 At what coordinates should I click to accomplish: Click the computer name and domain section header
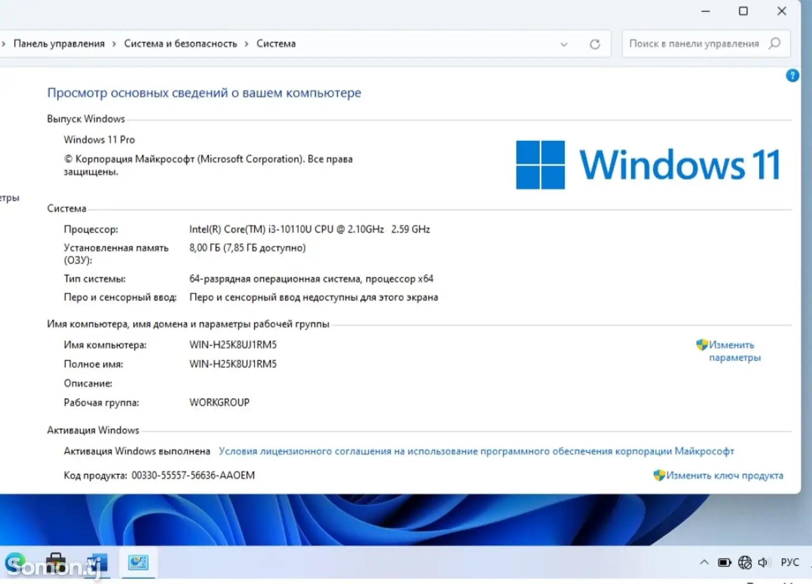coord(188,324)
